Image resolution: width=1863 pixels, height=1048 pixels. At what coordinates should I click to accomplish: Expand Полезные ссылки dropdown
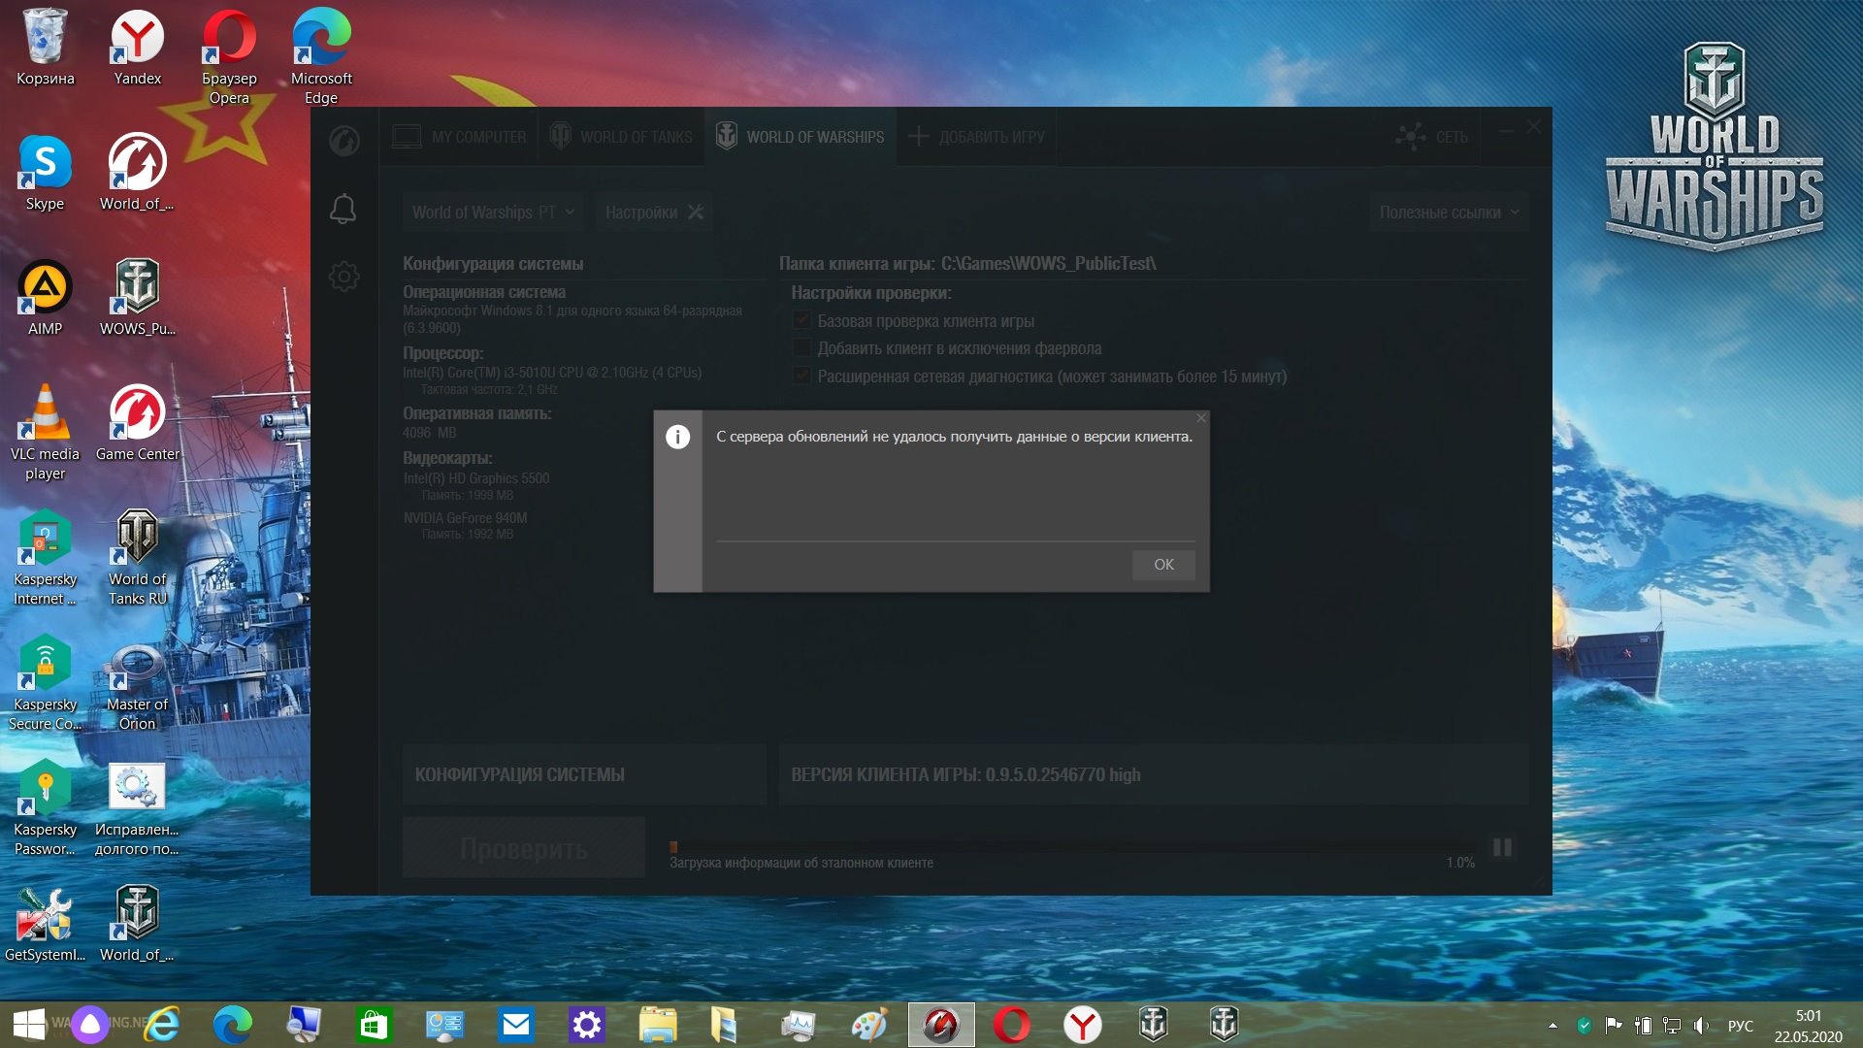(1450, 213)
